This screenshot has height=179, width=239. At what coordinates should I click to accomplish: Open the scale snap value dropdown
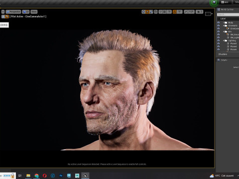[191, 12]
